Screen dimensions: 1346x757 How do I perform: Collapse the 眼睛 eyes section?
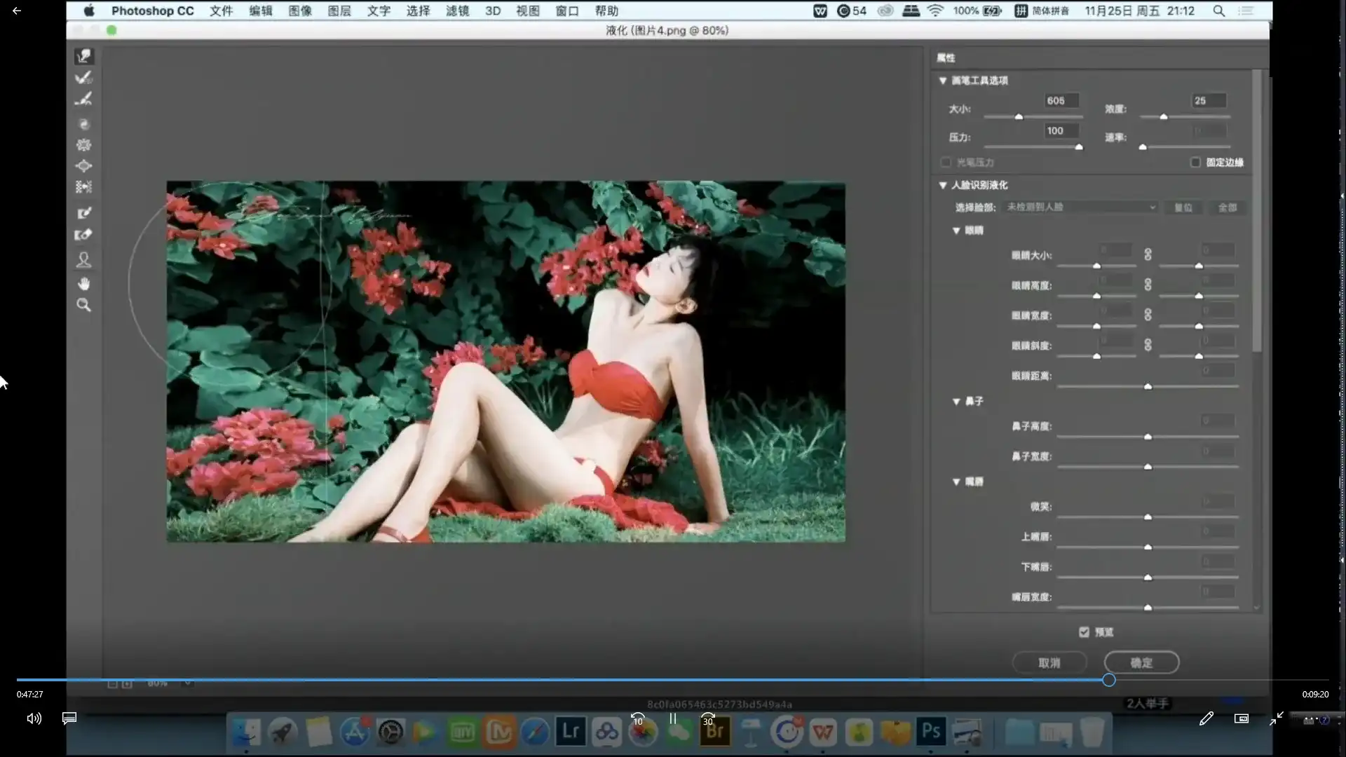point(957,230)
